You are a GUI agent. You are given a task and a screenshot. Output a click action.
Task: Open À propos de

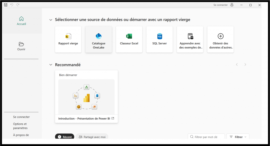21,135
